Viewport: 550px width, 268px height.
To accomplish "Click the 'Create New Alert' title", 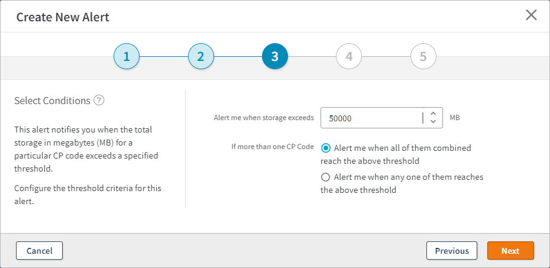I will [x=63, y=17].
